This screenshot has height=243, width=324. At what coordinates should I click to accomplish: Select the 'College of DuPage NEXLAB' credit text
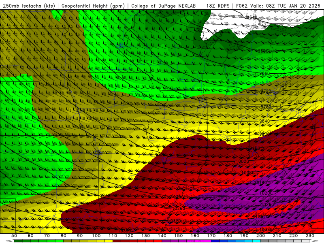164,6
